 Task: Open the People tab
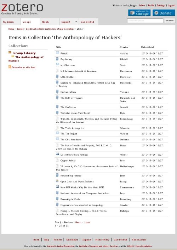click(x=50, y=22)
